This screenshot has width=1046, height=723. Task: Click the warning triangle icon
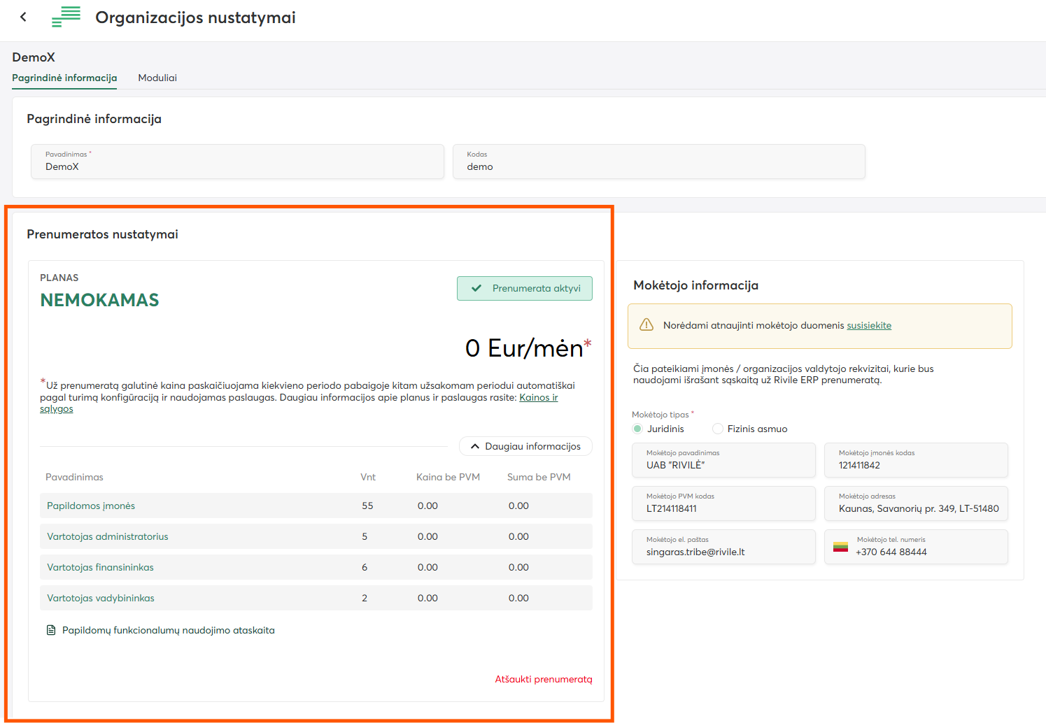point(646,325)
